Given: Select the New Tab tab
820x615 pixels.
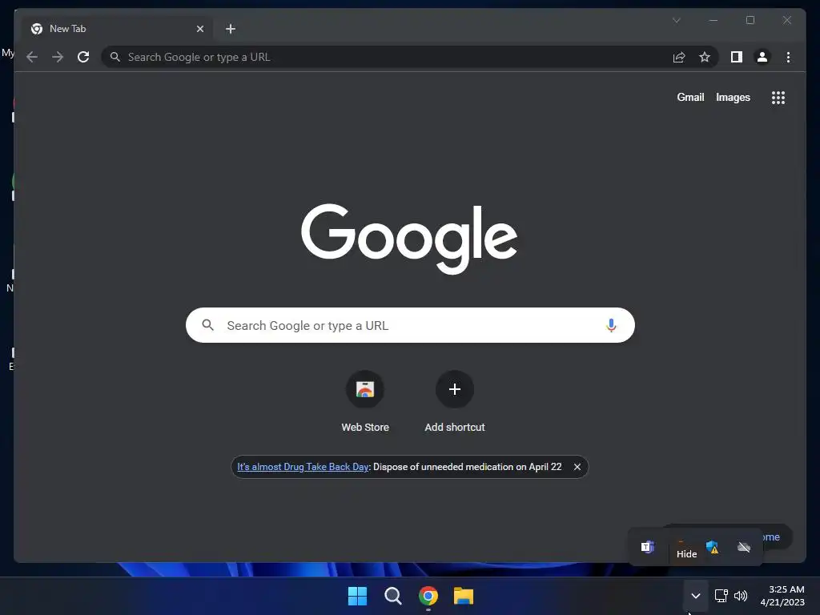Looking at the screenshot, I should 117,29.
